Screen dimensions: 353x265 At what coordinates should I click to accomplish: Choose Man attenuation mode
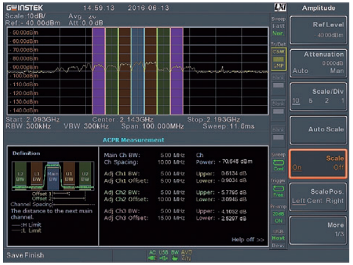point(337,71)
